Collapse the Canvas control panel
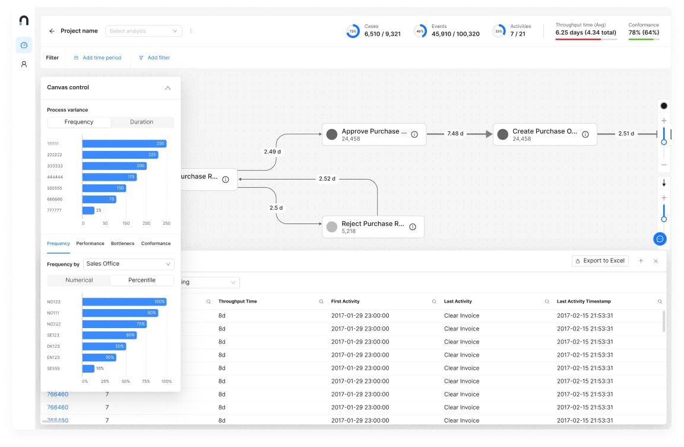The height and width of the screenshot is (447, 684). [x=167, y=88]
